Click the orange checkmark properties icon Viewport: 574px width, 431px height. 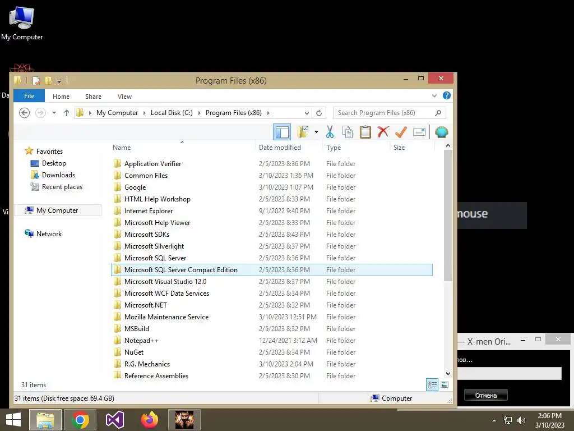tap(401, 132)
